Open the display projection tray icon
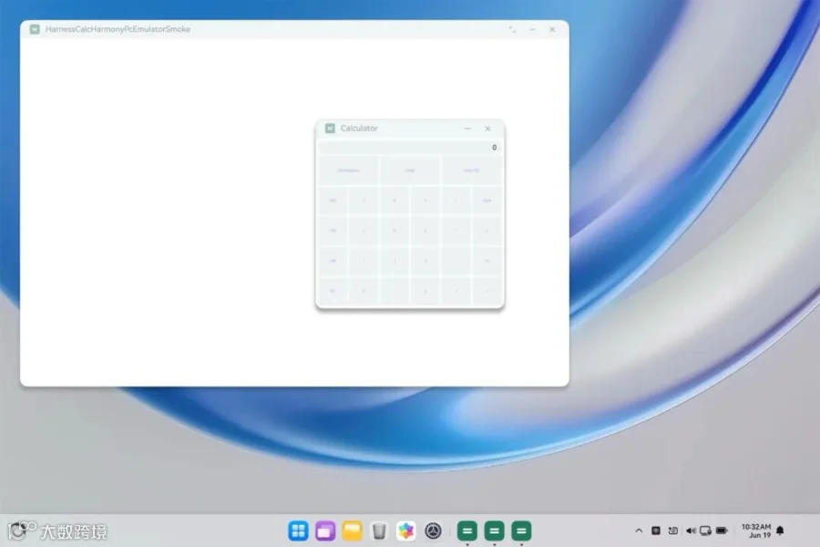This screenshot has height=547, width=820. [705, 531]
